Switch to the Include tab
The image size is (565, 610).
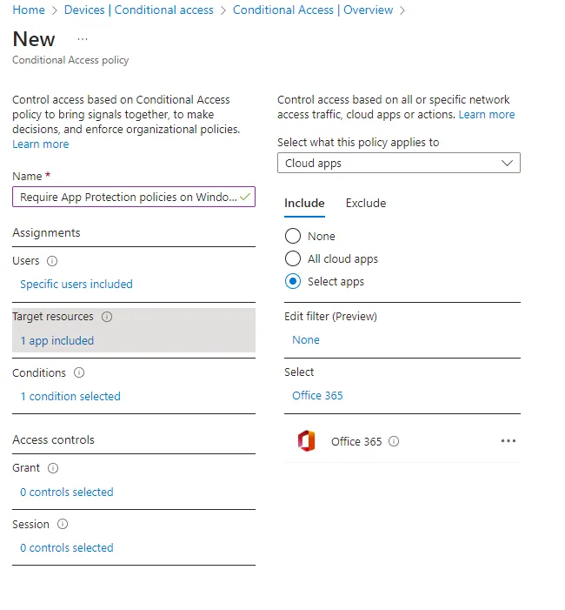pyautogui.click(x=304, y=204)
